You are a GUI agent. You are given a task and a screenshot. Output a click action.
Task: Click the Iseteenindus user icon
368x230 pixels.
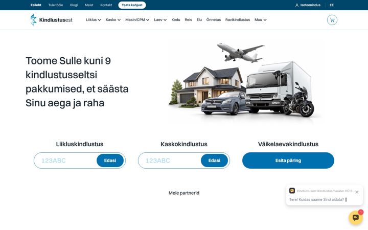(x=296, y=5)
